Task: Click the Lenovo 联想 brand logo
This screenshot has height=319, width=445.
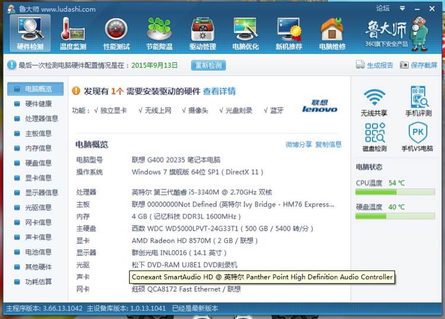Action: [320, 106]
